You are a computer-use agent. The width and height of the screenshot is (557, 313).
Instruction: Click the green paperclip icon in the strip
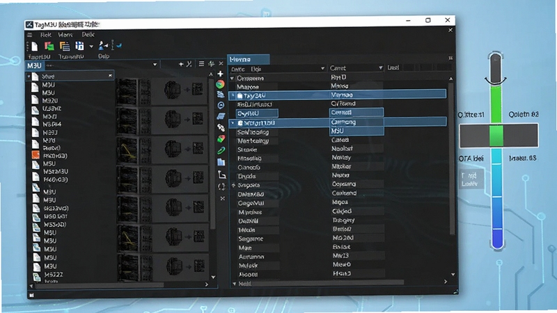pos(221,150)
